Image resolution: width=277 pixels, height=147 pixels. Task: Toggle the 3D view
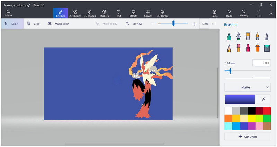(x=134, y=24)
